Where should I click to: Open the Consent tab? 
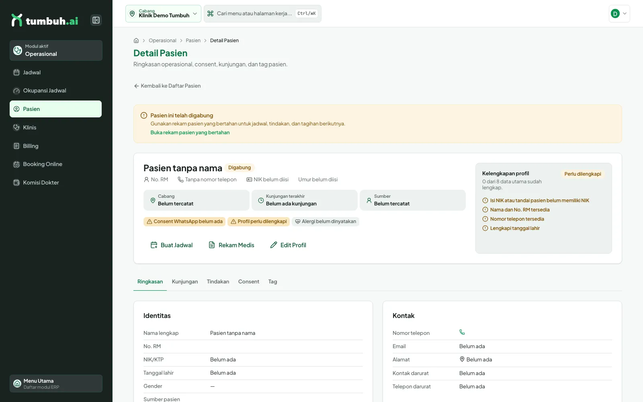pyautogui.click(x=249, y=282)
